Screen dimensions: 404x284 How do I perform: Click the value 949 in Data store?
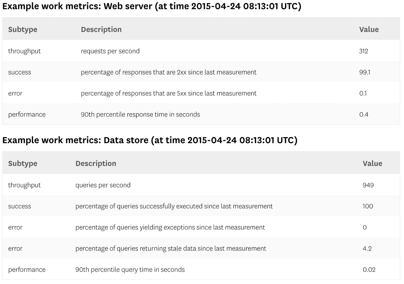(x=368, y=185)
